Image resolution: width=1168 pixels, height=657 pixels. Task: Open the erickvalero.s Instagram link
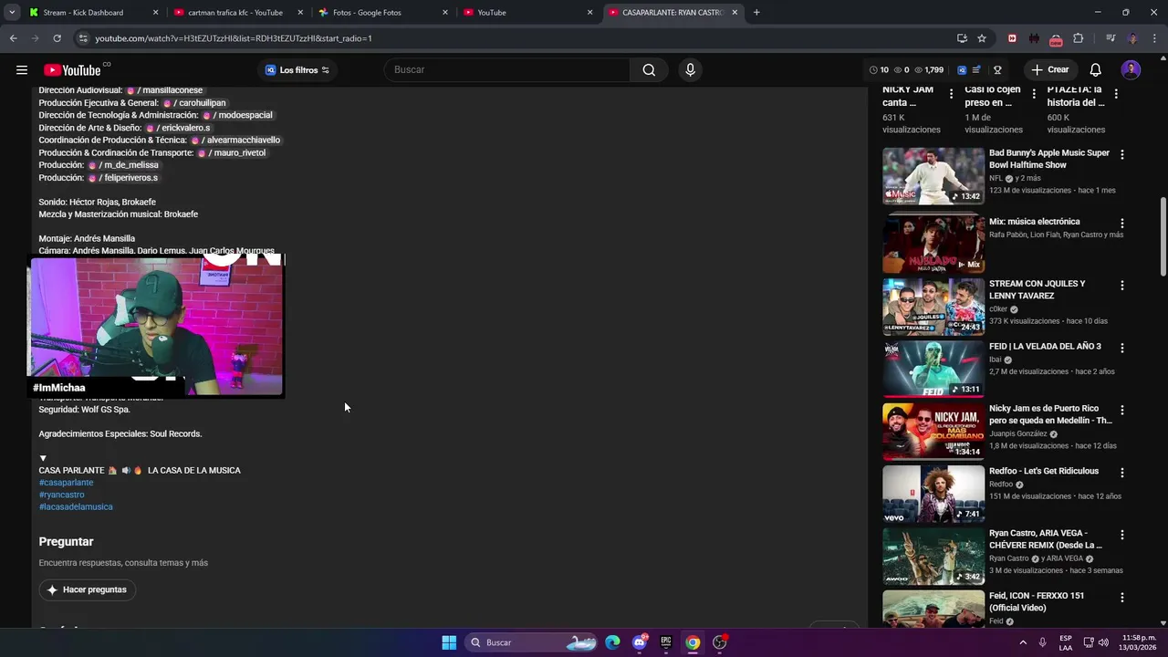178,128
